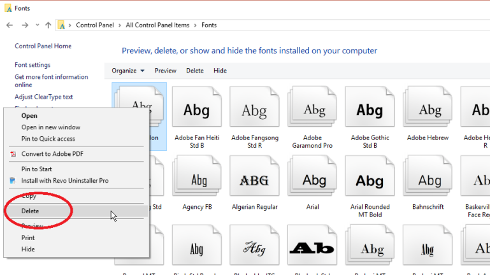Screen dimensions: 490x275
Task: Select the Adobe Fan Heiti Std B font icon
Action: (x=196, y=107)
